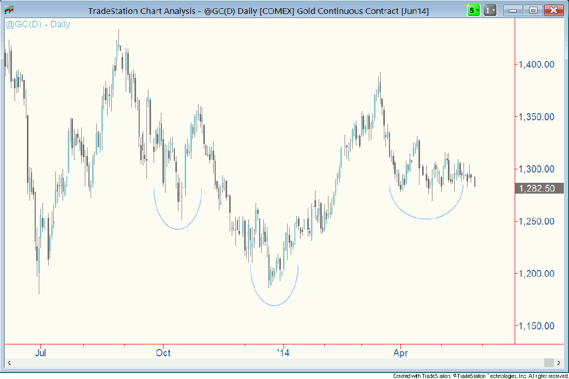
Task: Open the gray I interval-link dropdown
Action: click(x=490, y=10)
